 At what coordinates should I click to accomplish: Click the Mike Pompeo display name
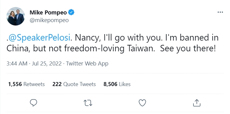48,13
